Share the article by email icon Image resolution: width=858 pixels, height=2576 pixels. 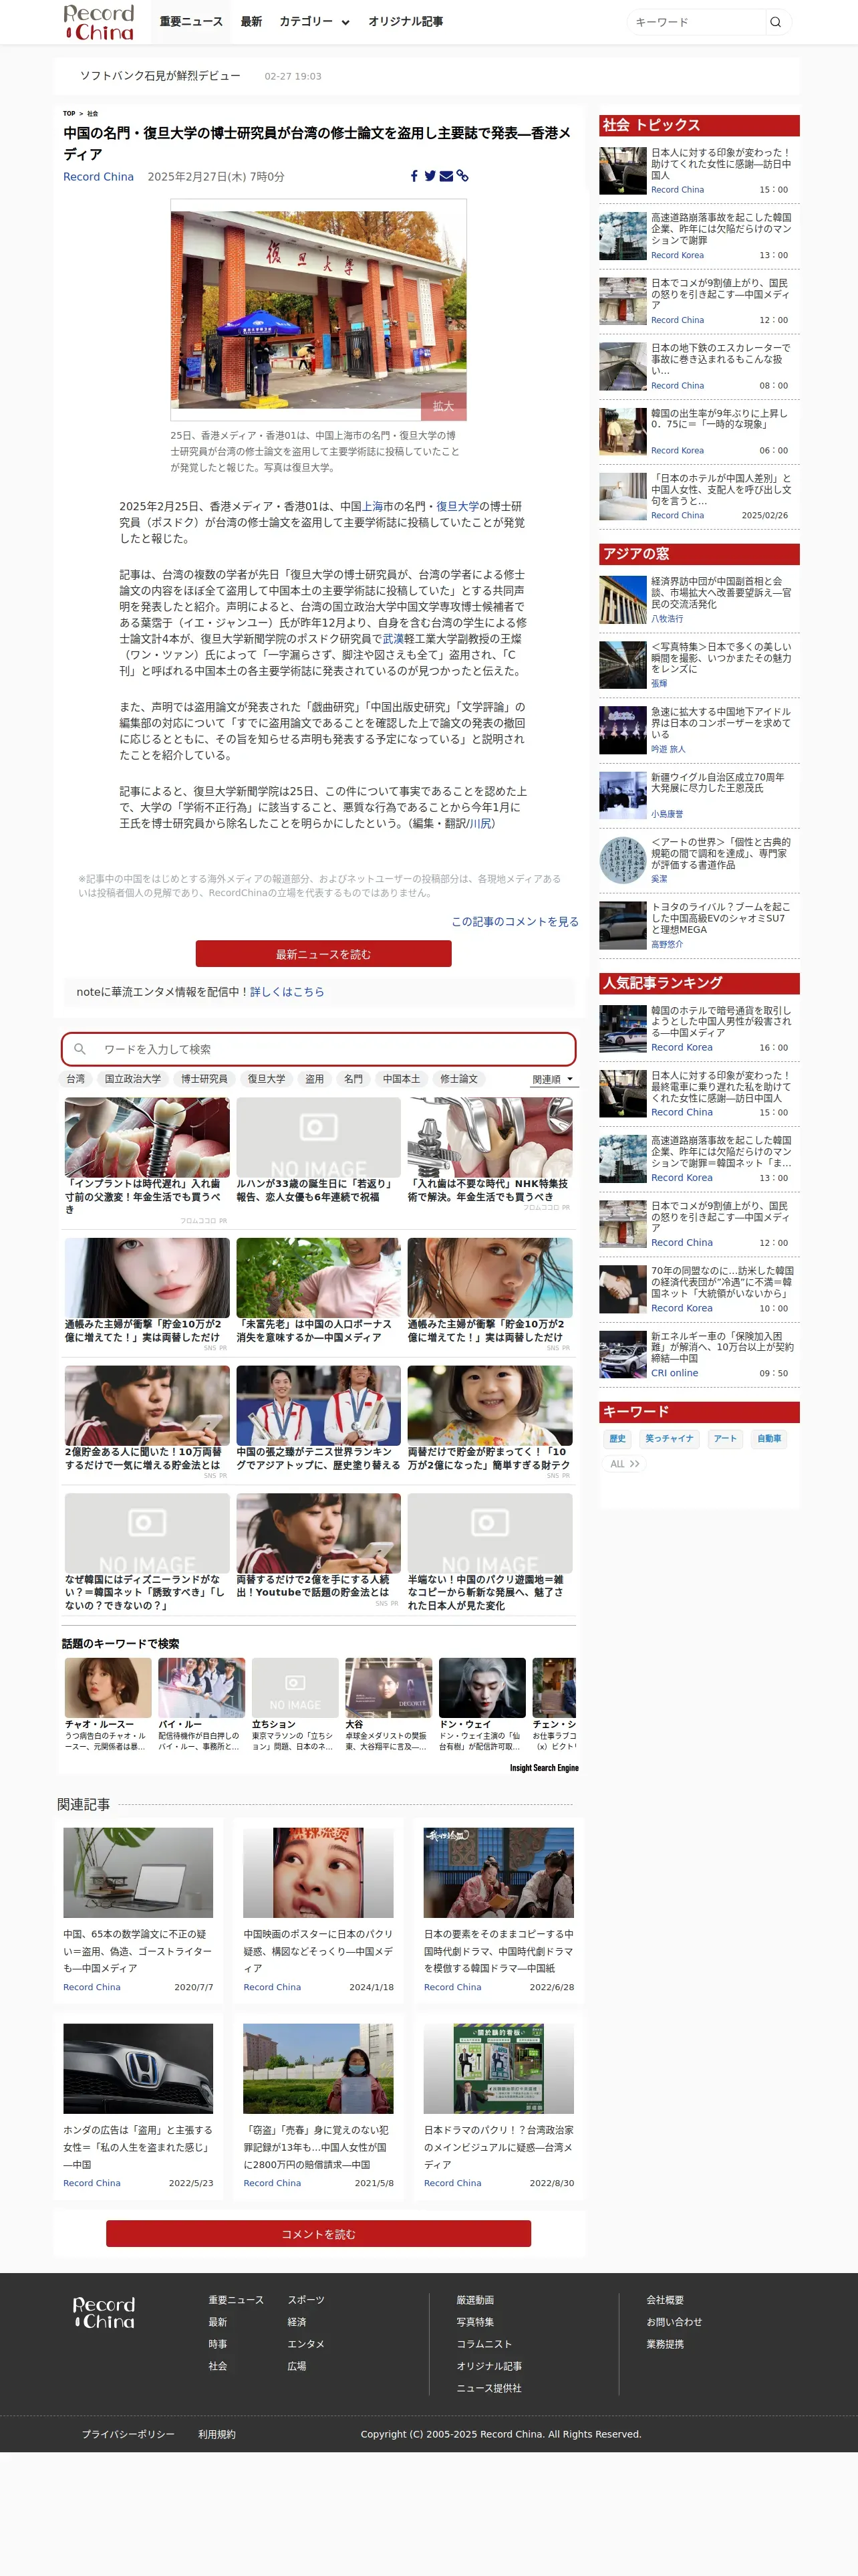point(446,176)
